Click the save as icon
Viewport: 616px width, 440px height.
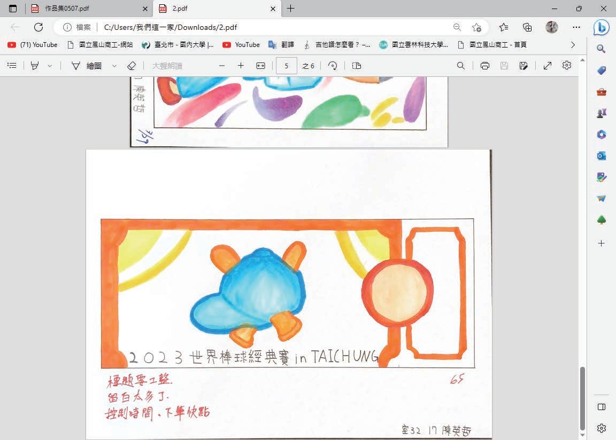[x=523, y=66]
